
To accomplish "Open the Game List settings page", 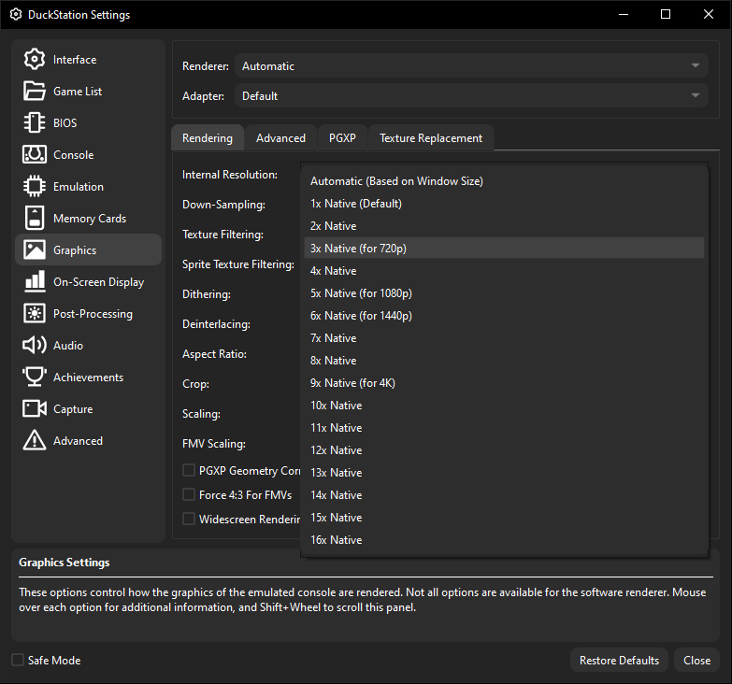I will click(88, 91).
